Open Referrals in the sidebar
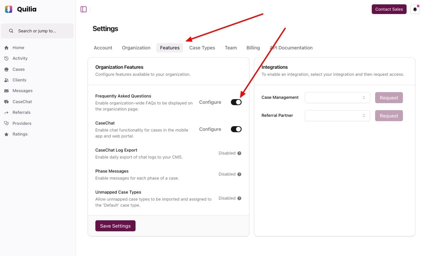 [21, 112]
